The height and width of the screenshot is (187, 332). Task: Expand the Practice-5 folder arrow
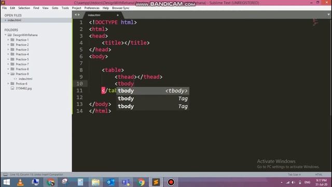(8, 59)
